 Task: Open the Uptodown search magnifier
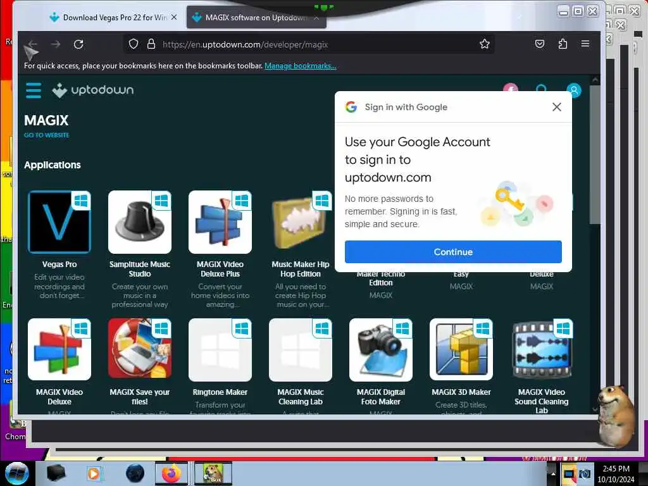pyautogui.click(x=541, y=89)
